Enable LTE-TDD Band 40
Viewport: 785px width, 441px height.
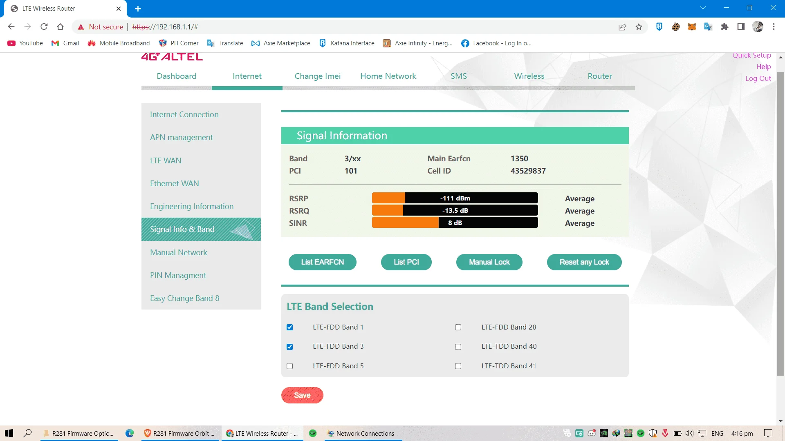pyautogui.click(x=458, y=347)
